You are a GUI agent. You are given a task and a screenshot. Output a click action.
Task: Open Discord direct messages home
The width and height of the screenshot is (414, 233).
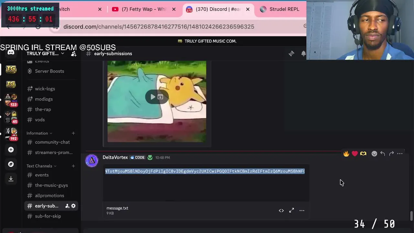(x=11, y=53)
